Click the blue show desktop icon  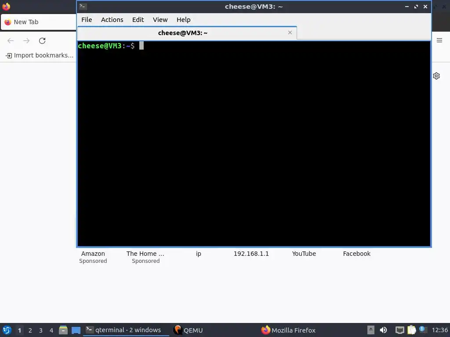click(x=76, y=330)
